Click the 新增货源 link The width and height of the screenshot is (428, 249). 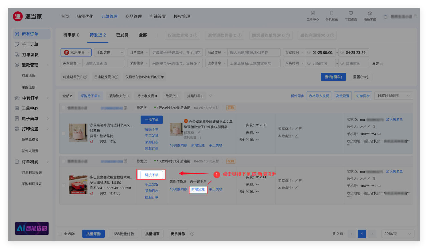point(198,189)
